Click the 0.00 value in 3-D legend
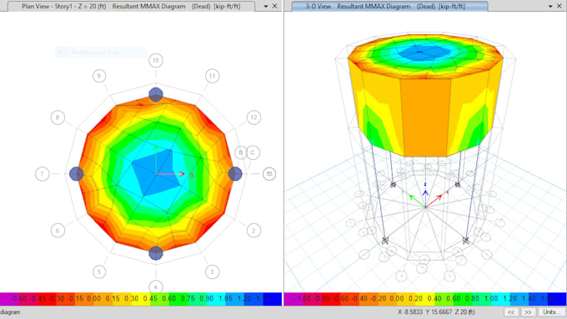This screenshot has height=319, width=567. 397,299
